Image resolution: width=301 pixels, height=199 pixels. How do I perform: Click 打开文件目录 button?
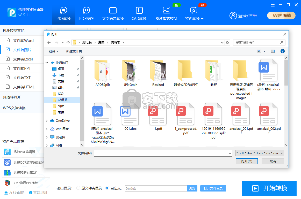click(213, 188)
